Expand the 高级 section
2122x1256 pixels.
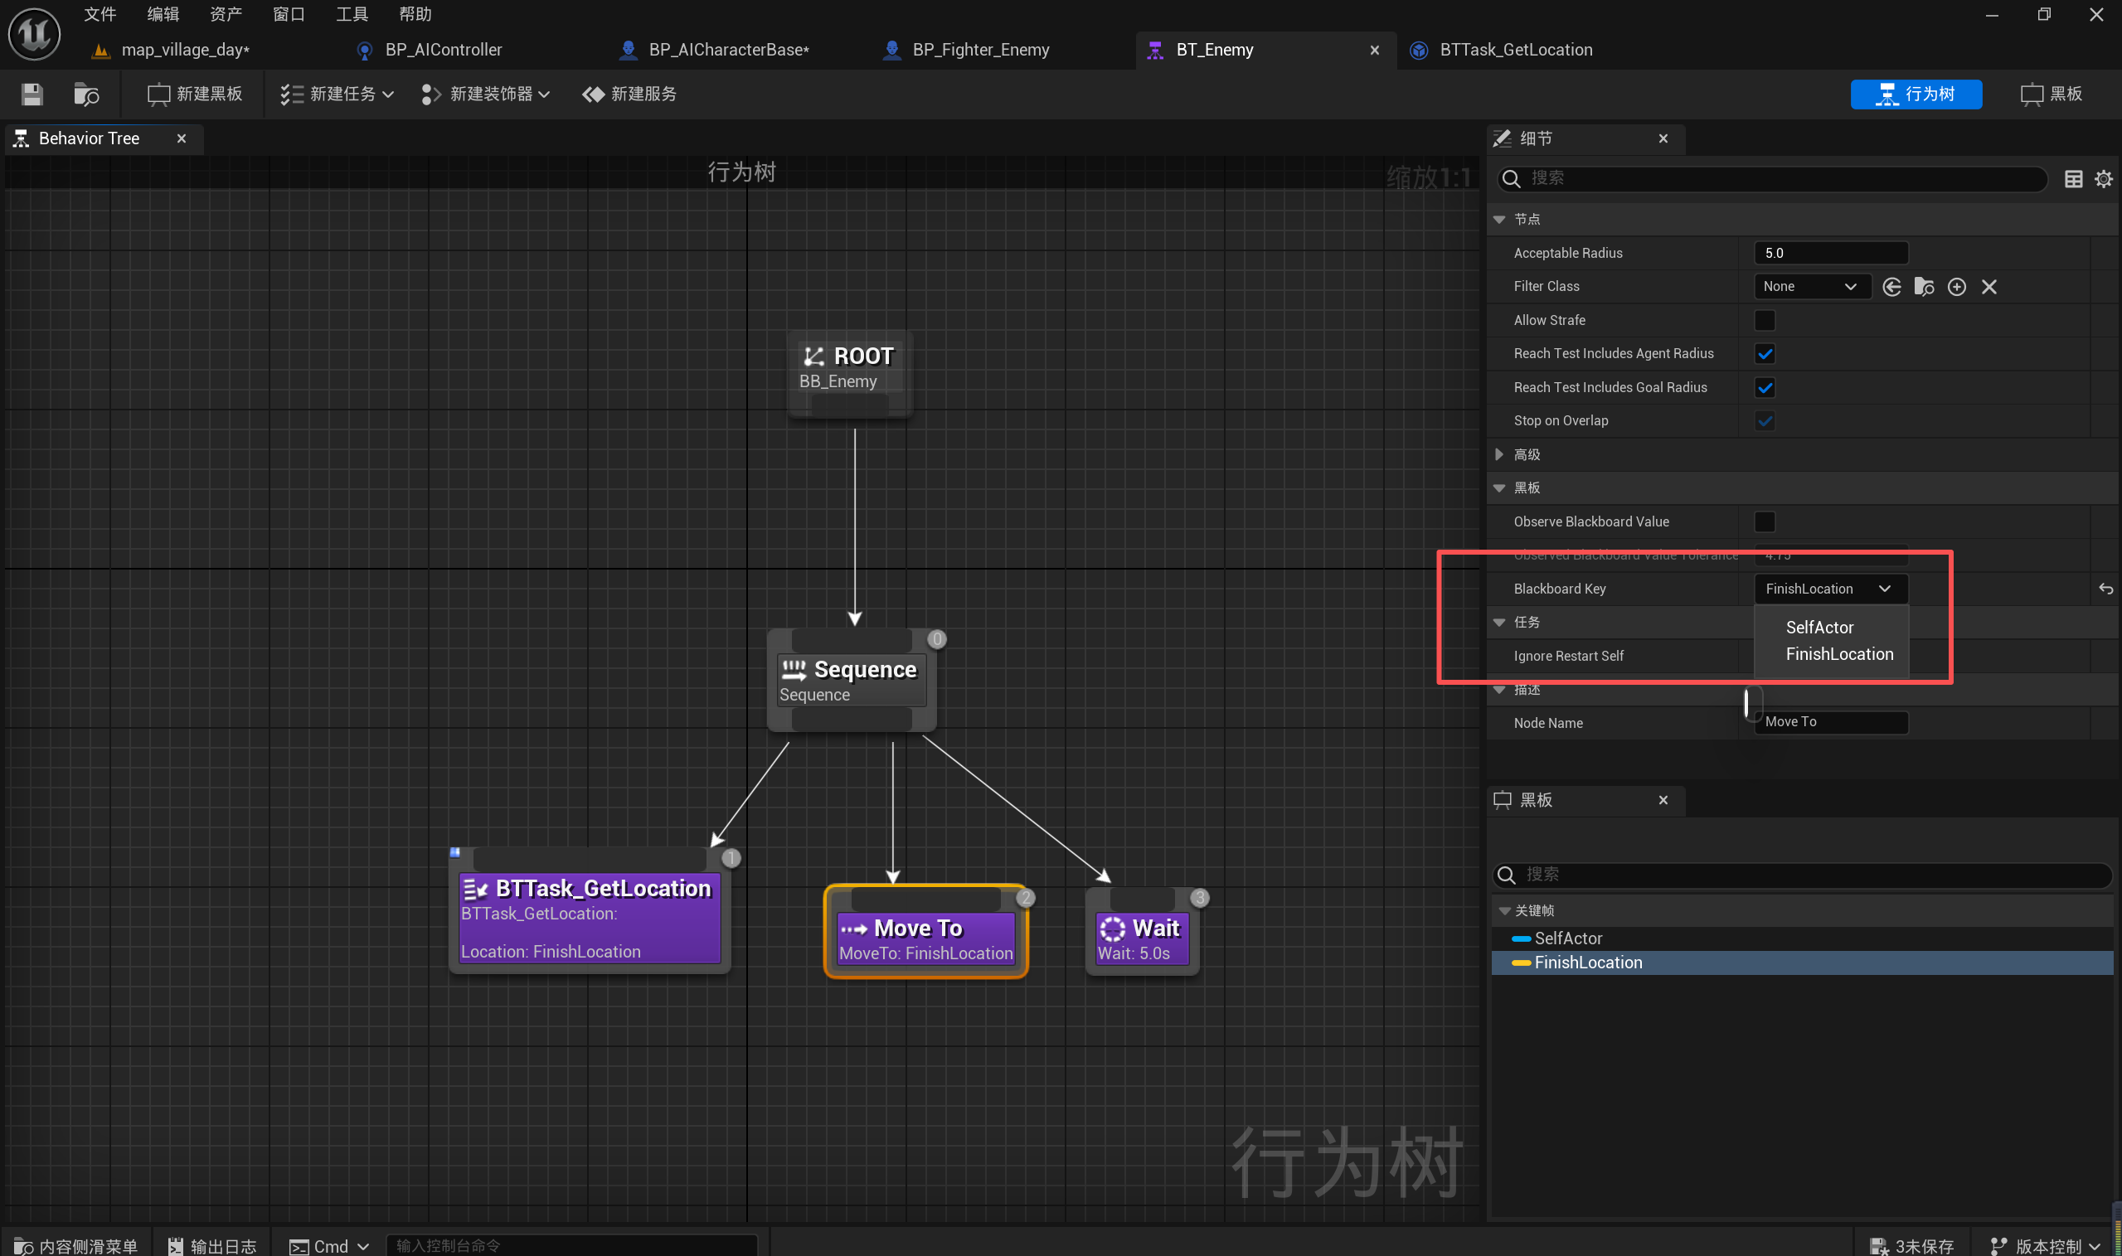[x=1499, y=454]
